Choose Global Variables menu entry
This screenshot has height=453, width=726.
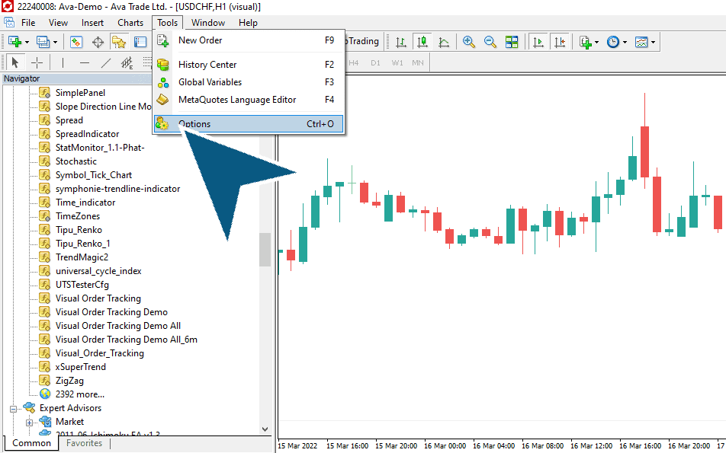pyautogui.click(x=249, y=82)
